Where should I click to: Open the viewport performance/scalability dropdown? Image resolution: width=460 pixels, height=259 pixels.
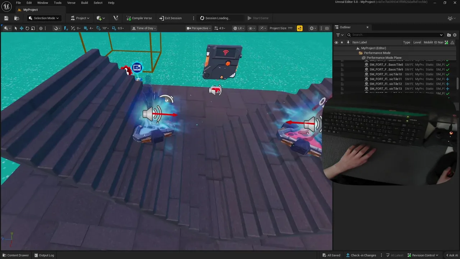tap(263, 28)
